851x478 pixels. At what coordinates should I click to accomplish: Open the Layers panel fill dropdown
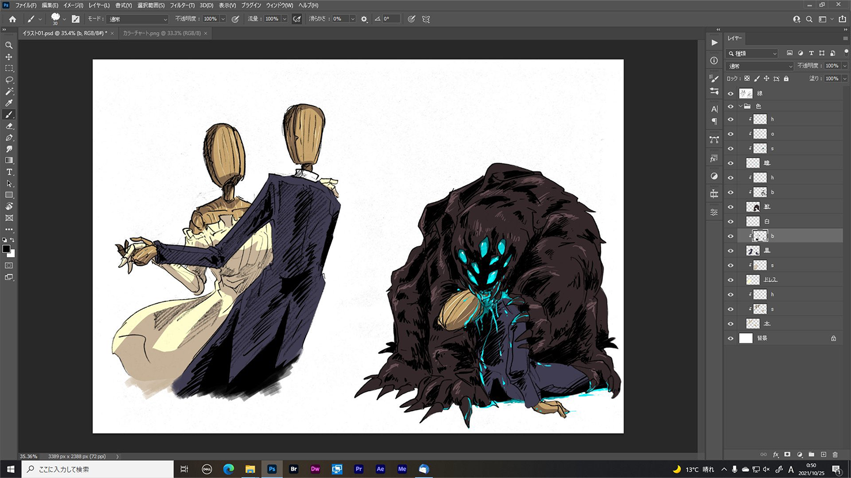point(845,79)
